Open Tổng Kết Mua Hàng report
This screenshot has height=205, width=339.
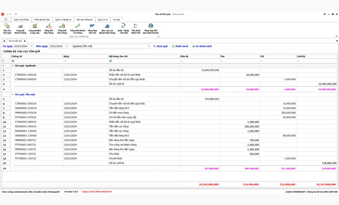pos(62,28)
